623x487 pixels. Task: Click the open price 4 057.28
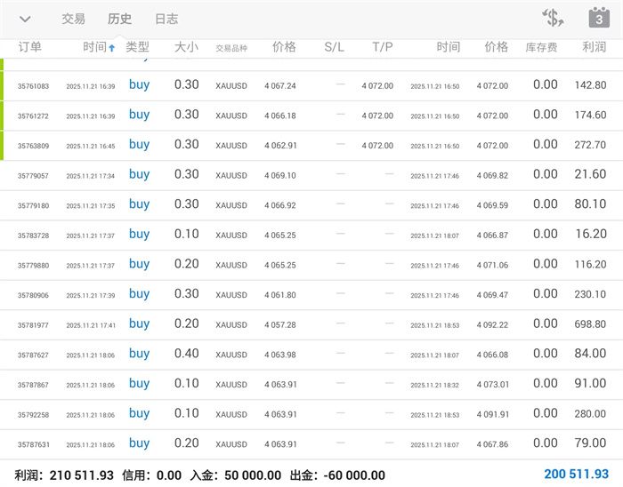pos(280,324)
